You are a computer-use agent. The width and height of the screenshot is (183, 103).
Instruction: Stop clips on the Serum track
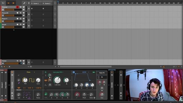(x=29, y=26)
